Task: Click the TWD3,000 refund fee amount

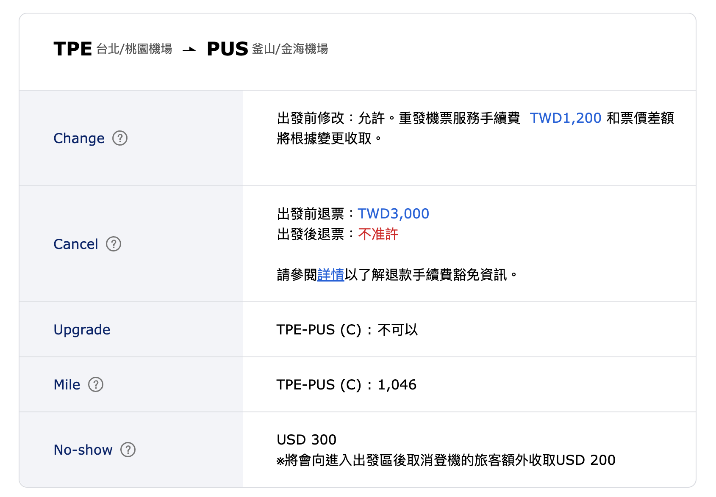Action: 394,213
